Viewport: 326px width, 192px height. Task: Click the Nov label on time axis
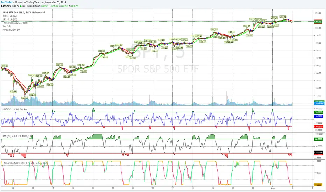pos(272,189)
